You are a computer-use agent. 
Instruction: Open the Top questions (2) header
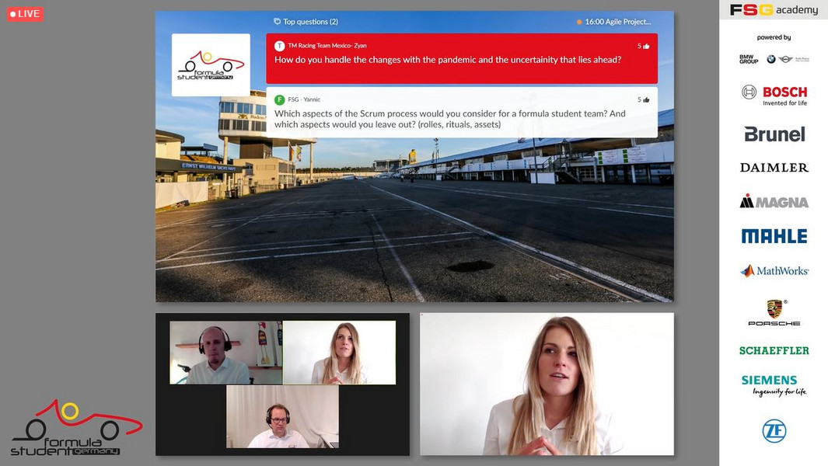pyautogui.click(x=310, y=22)
